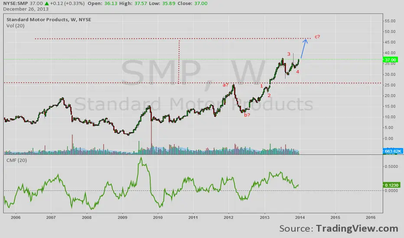The image size is (404, 238).
Task: Click the red wave label 1
Action: tap(261, 86)
